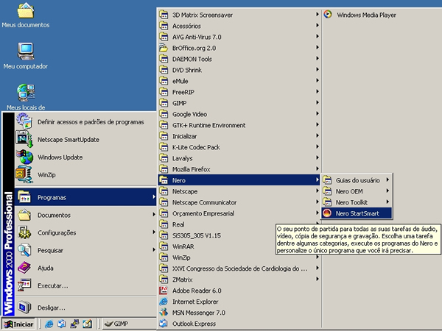
Task: Expand the Acessórios submenu arrow
Action: click(x=317, y=25)
